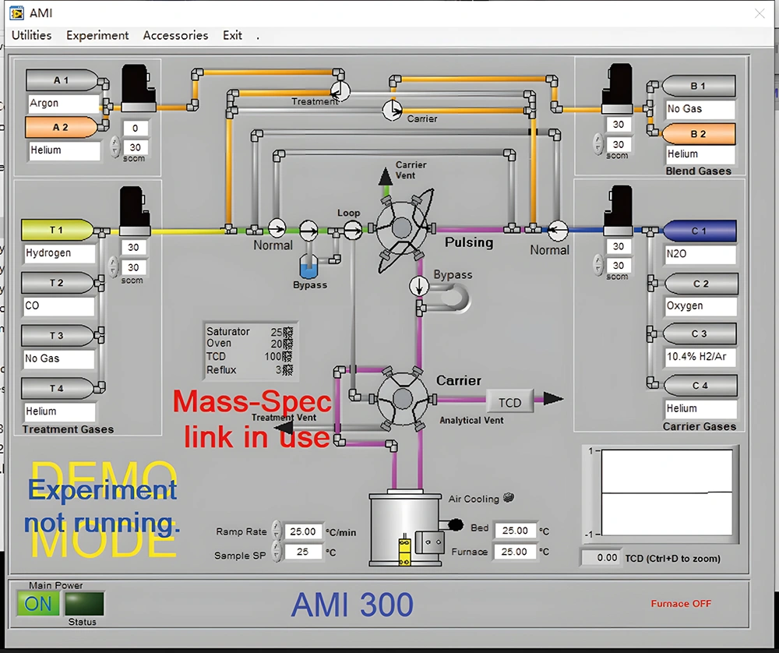The image size is (779, 653).
Task: Toggle the Main Power ON switch
Action: tap(38, 604)
